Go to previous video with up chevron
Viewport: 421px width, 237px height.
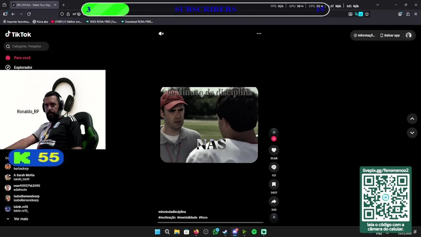(x=412, y=119)
